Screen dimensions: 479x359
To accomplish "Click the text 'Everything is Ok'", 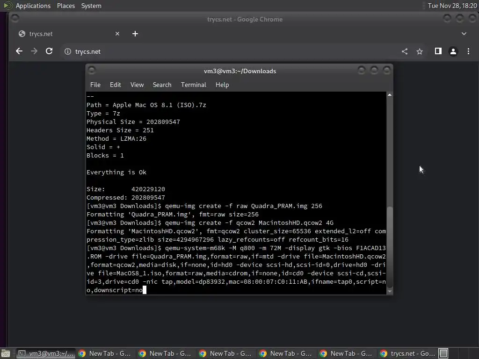I will click(116, 172).
